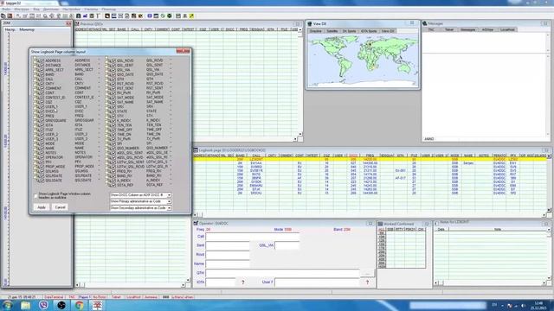This screenshot has width=554, height=311.
Task: Click the Previous QSOs window title icon
Action: 77,24
